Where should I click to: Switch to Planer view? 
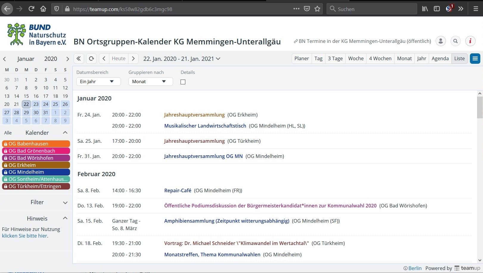coord(302,59)
